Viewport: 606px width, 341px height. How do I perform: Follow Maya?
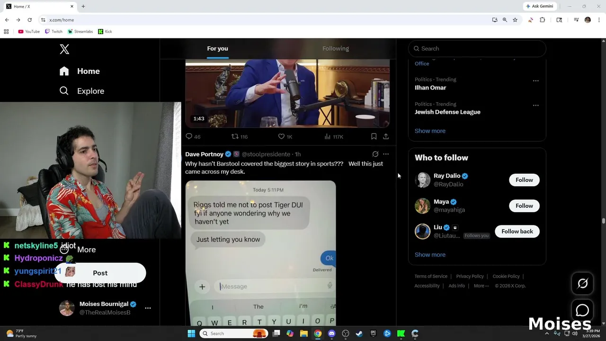[x=524, y=206]
